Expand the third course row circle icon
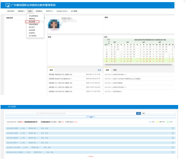Image resolution: width=186 pixels, height=163 pixels. tap(173, 138)
